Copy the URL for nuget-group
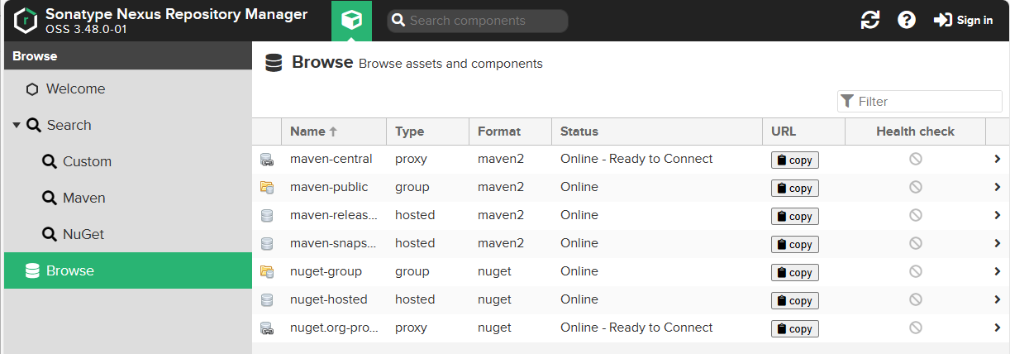This screenshot has height=354, width=1010. 794,273
